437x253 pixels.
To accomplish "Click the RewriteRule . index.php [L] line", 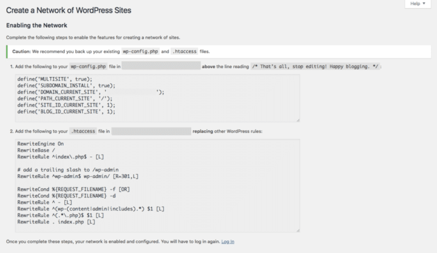I will [x=56, y=222].
